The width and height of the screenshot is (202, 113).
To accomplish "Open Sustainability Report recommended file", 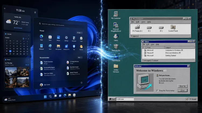I will (47, 68).
